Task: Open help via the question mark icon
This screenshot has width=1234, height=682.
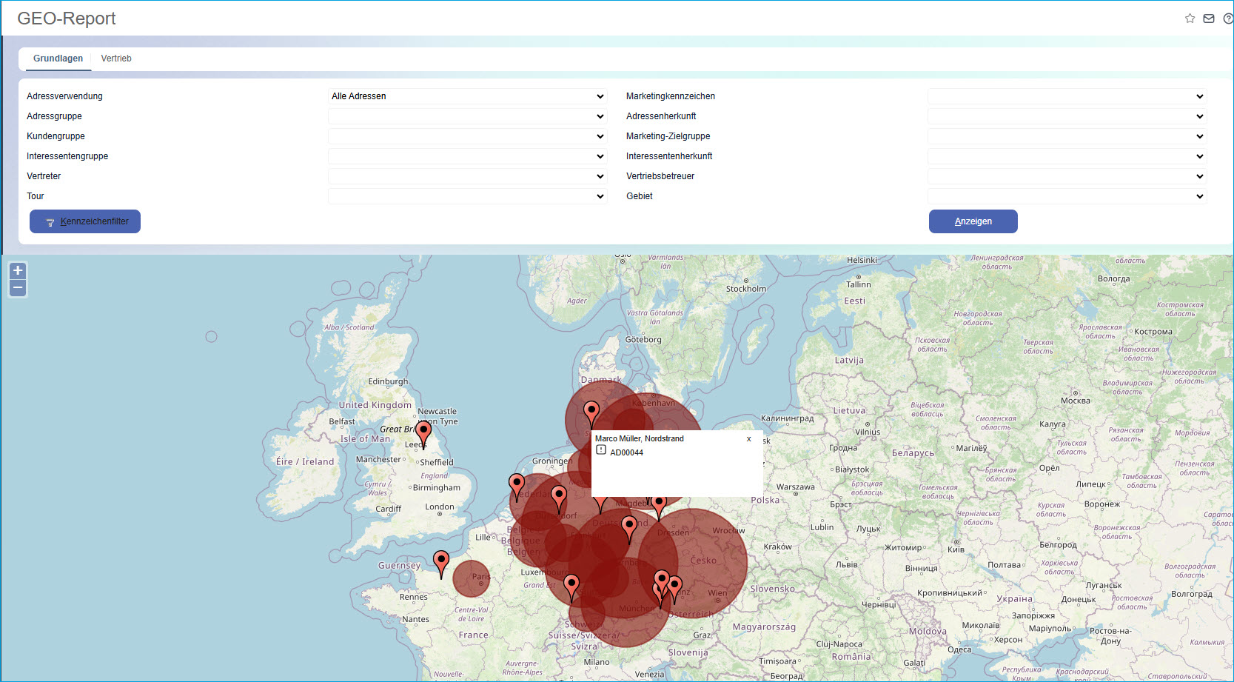Action: 1228,19
